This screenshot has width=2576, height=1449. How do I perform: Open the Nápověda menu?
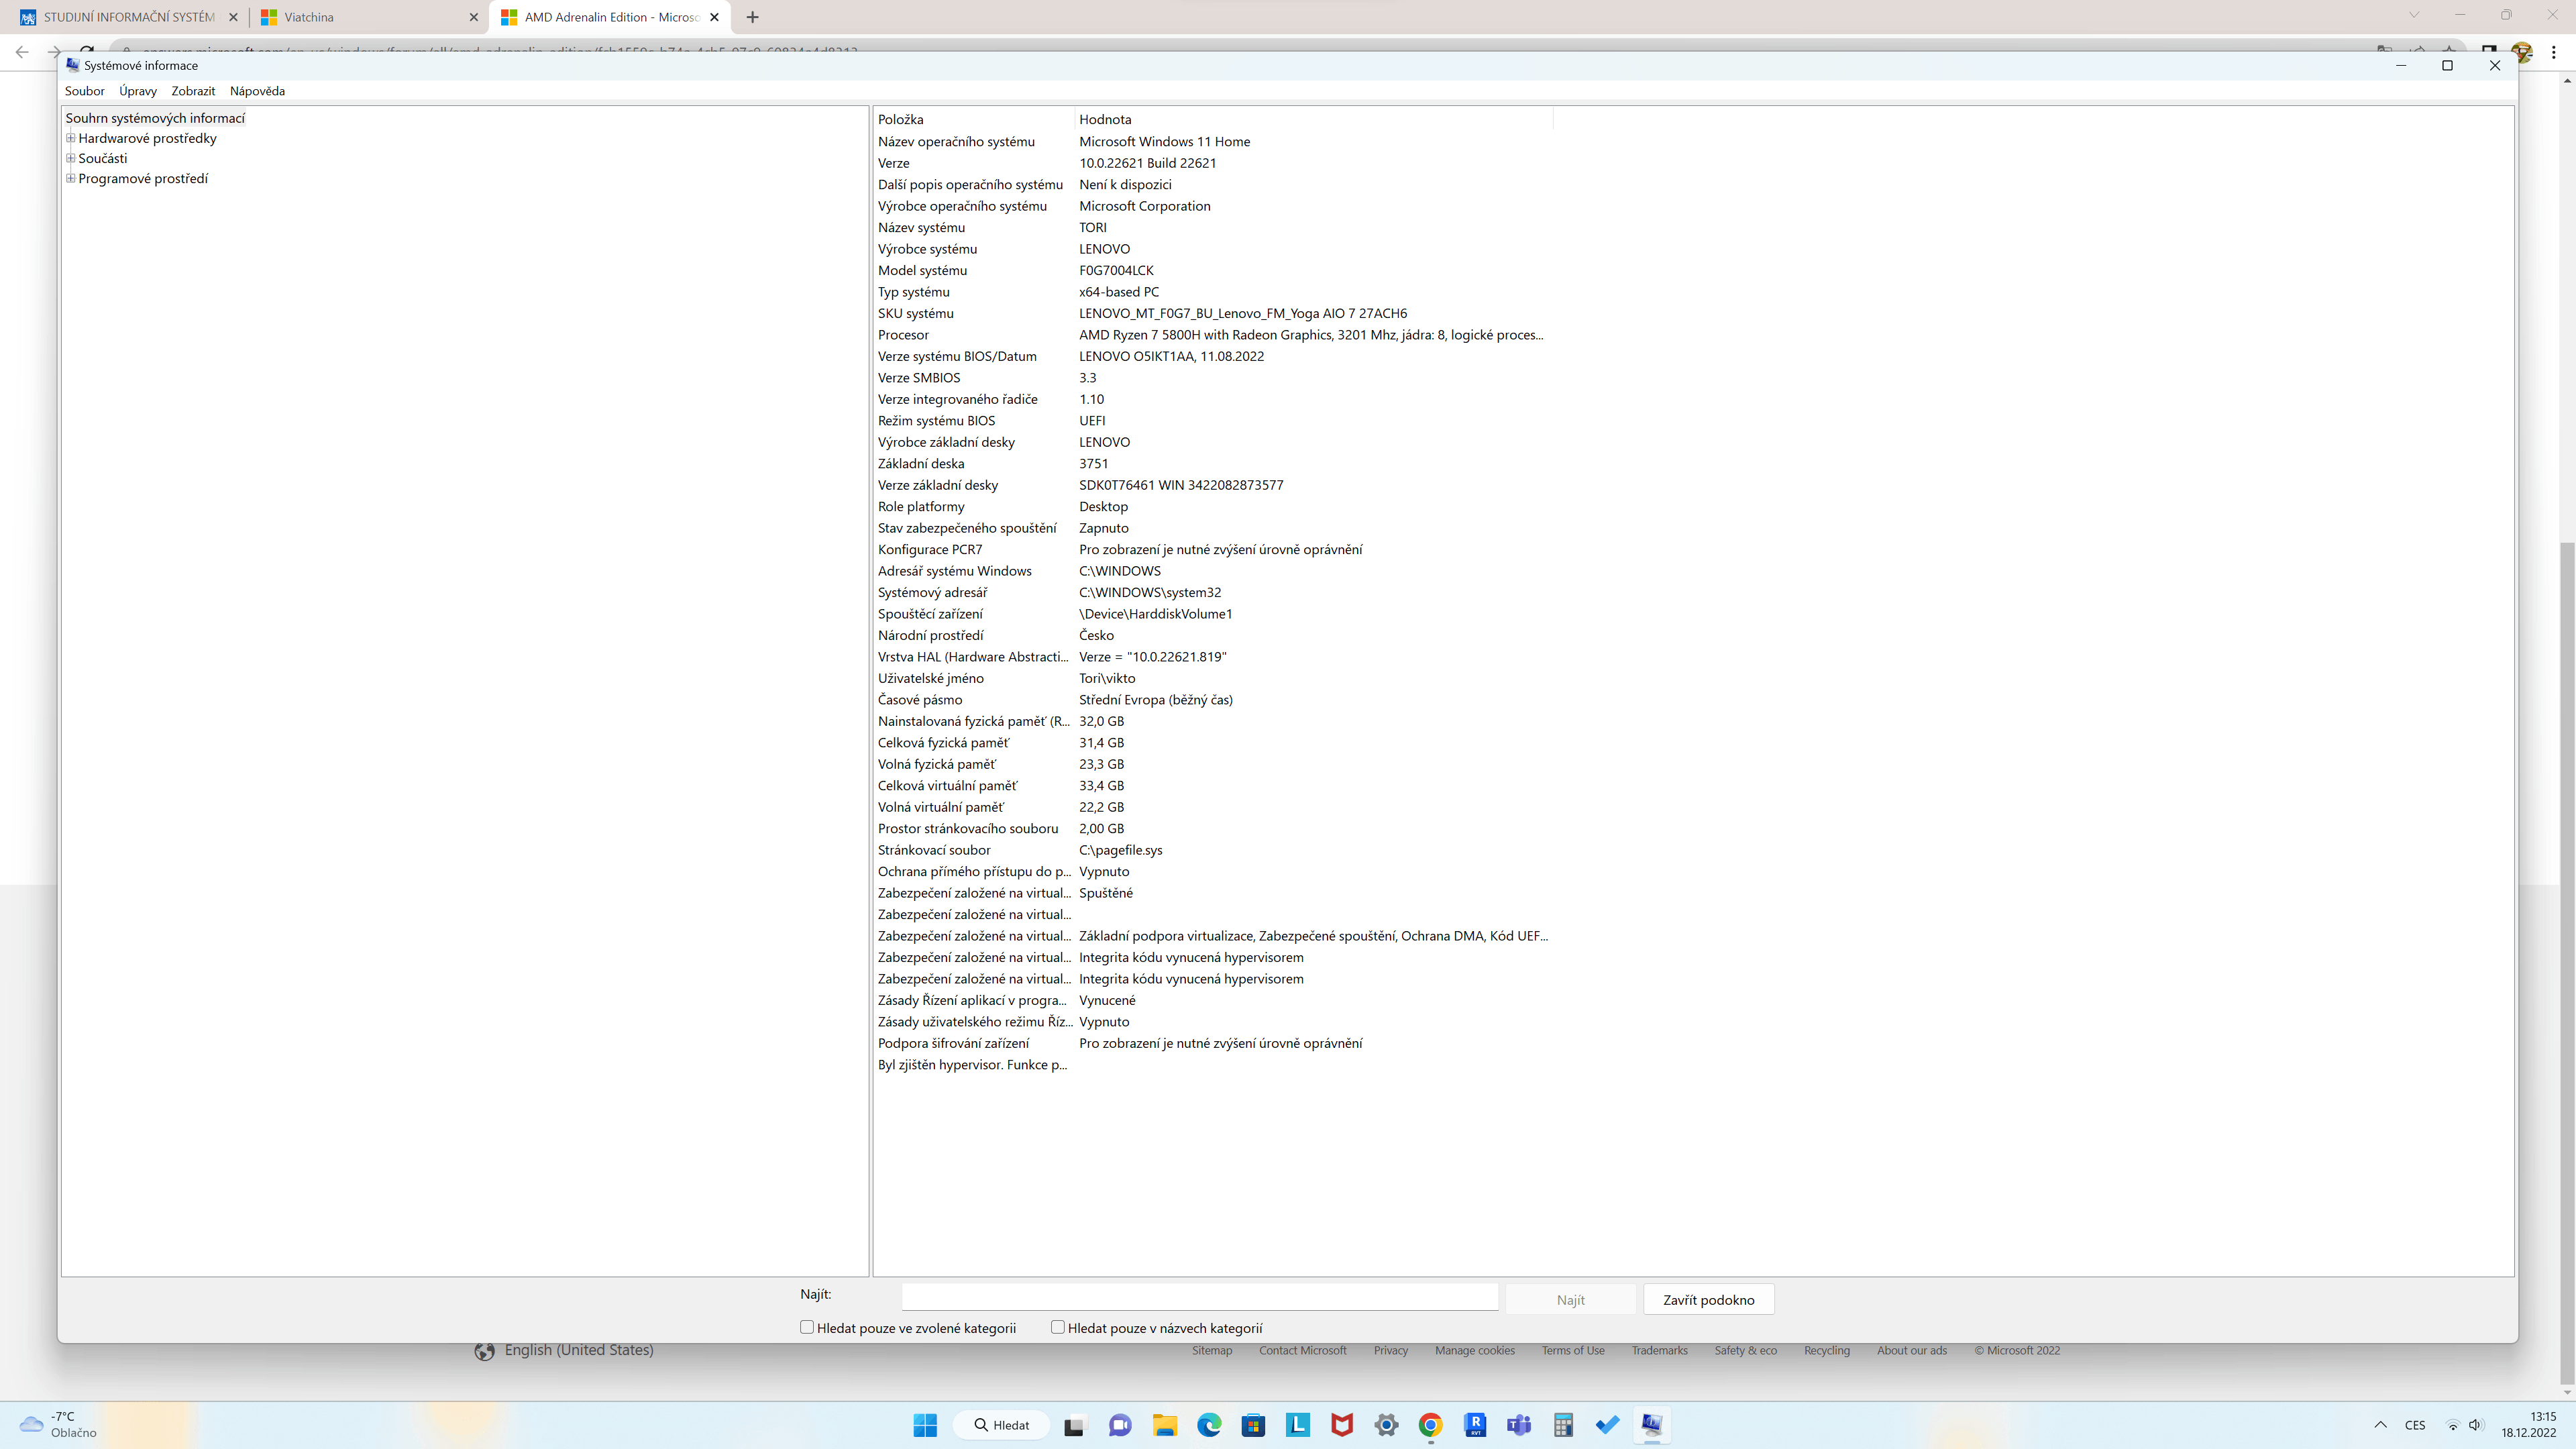tap(257, 91)
